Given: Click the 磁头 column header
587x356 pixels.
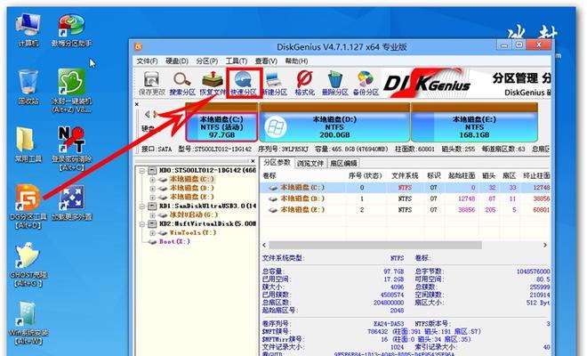Looking at the screenshot, I should click(488, 175).
